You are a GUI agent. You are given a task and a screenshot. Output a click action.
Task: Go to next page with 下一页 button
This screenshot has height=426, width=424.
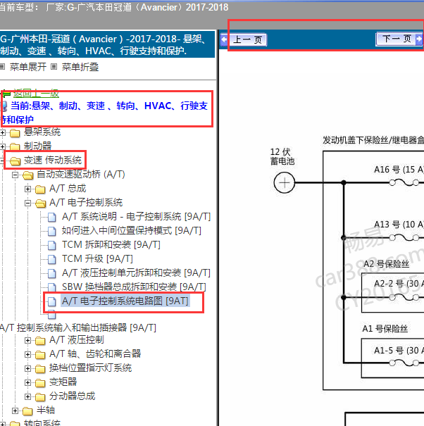pos(395,39)
